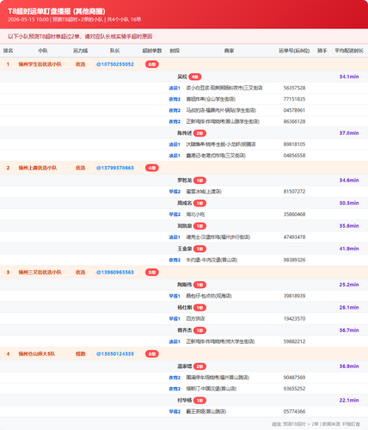368x430 pixels.
Task: Click waybill number 98389326
Action: tap(294, 260)
